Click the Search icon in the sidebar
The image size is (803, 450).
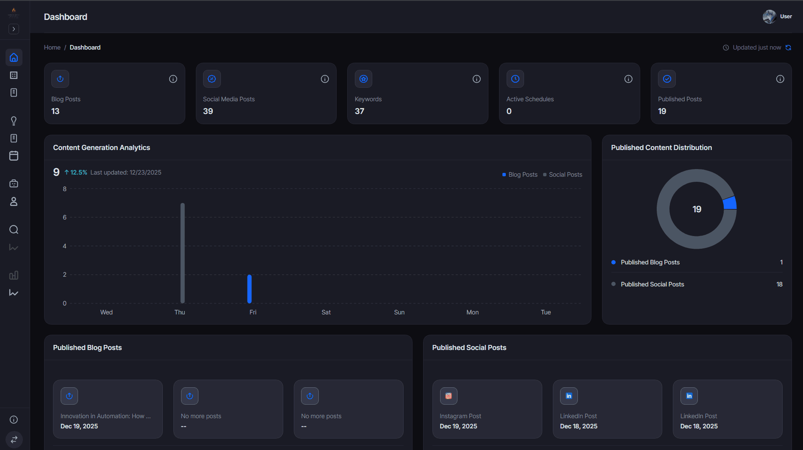pos(14,229)
